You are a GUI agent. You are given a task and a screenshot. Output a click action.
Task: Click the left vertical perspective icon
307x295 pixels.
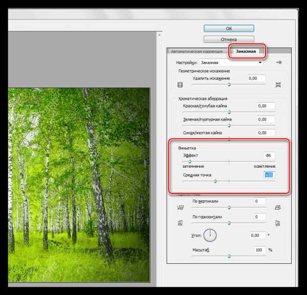point(180,208)
